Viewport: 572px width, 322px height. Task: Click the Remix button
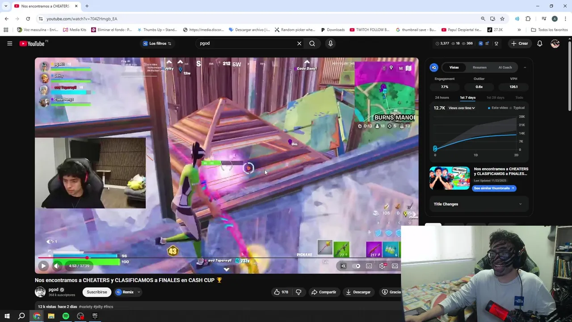pos(125,292)
